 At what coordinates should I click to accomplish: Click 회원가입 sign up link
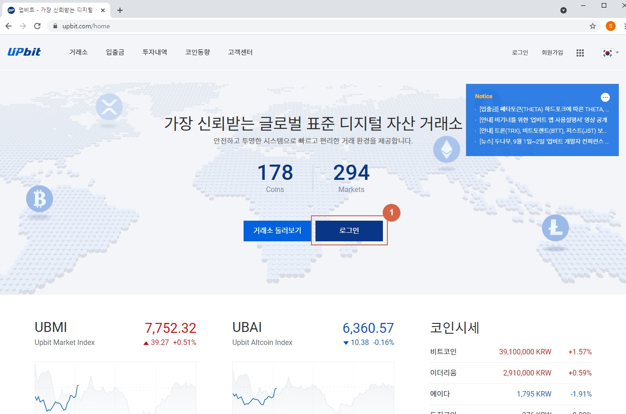pos(552,52)
